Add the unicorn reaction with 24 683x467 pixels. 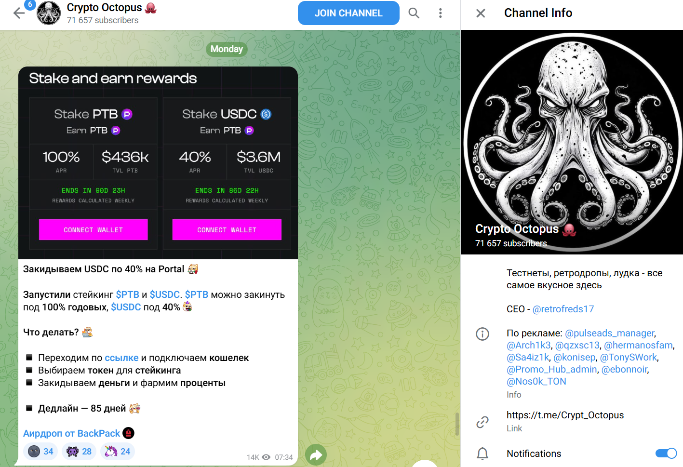tap(118, 452)
